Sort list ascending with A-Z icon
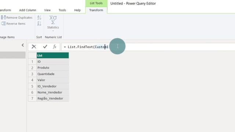 pyautogui.click(x=39, y=18)
